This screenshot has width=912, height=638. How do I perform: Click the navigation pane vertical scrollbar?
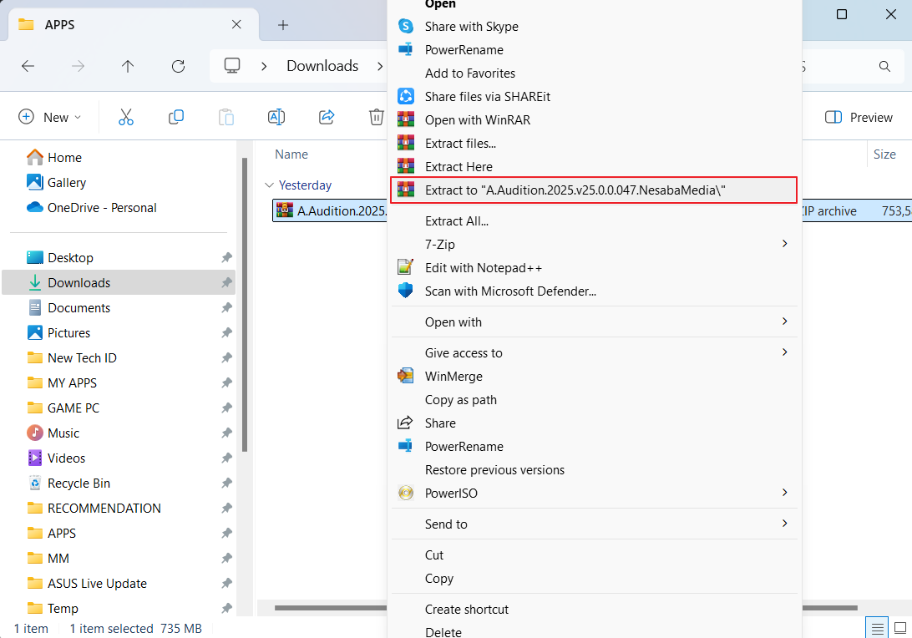(245, 301)
